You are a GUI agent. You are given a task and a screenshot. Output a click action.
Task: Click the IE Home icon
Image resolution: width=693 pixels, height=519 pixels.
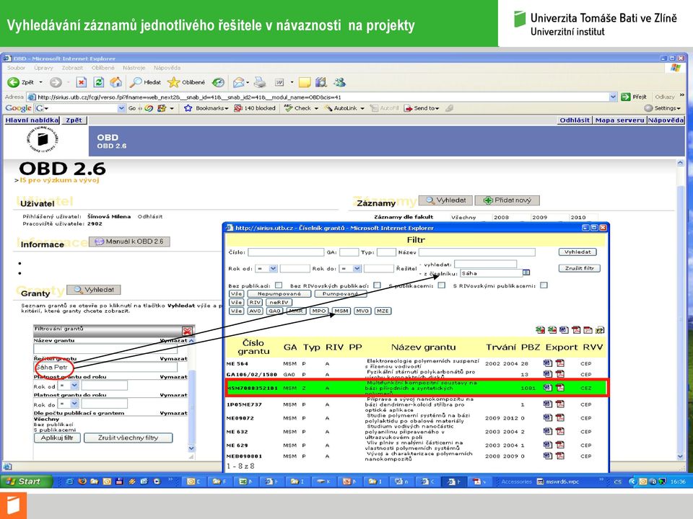(x=115, y=82)
